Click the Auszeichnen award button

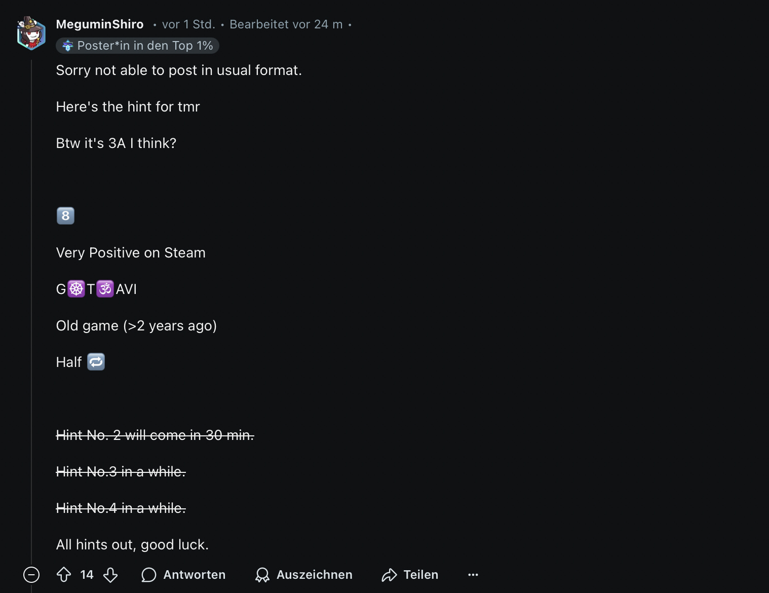[x=304, y=575]
